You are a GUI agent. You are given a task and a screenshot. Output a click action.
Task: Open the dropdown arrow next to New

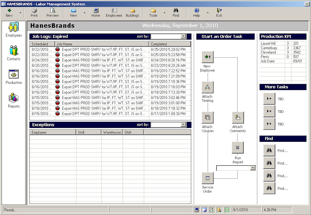pyautogui.click(x=20, y=13)
